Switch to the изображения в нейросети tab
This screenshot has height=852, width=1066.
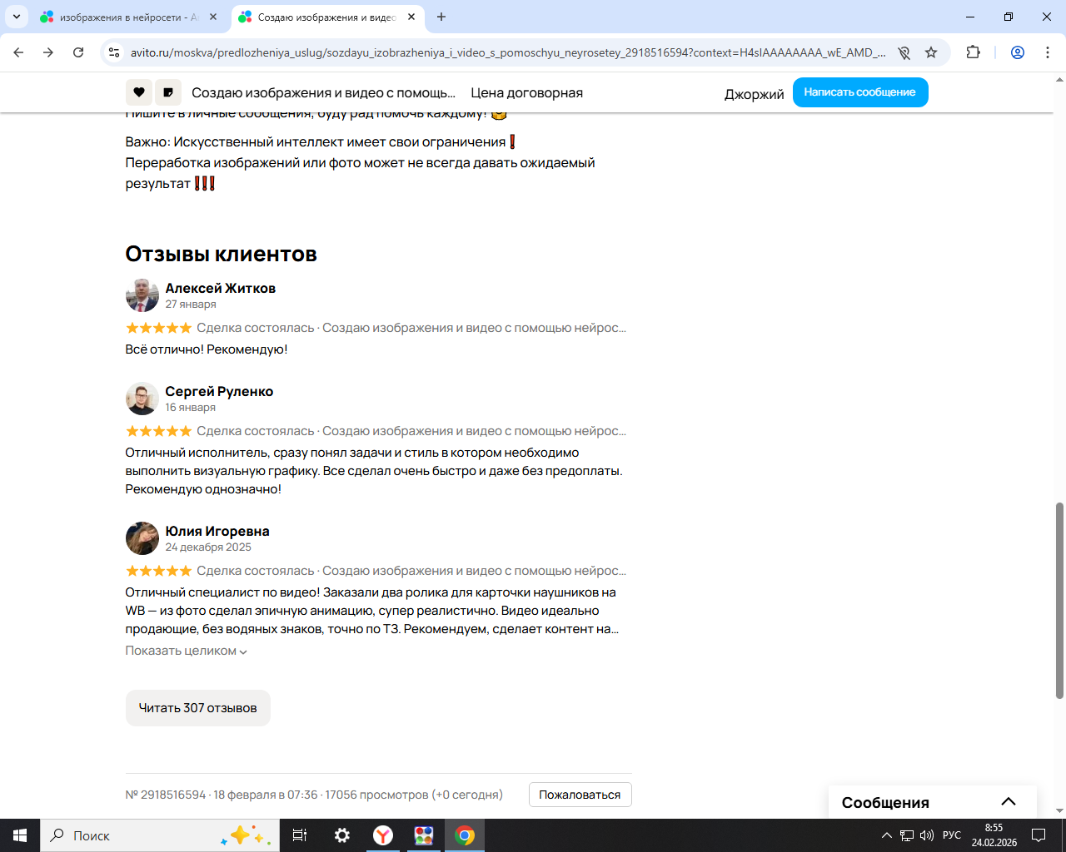tap(129, 17)
